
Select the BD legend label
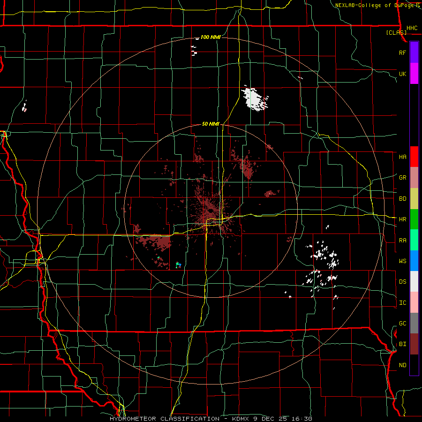click(x=402, y=198)
